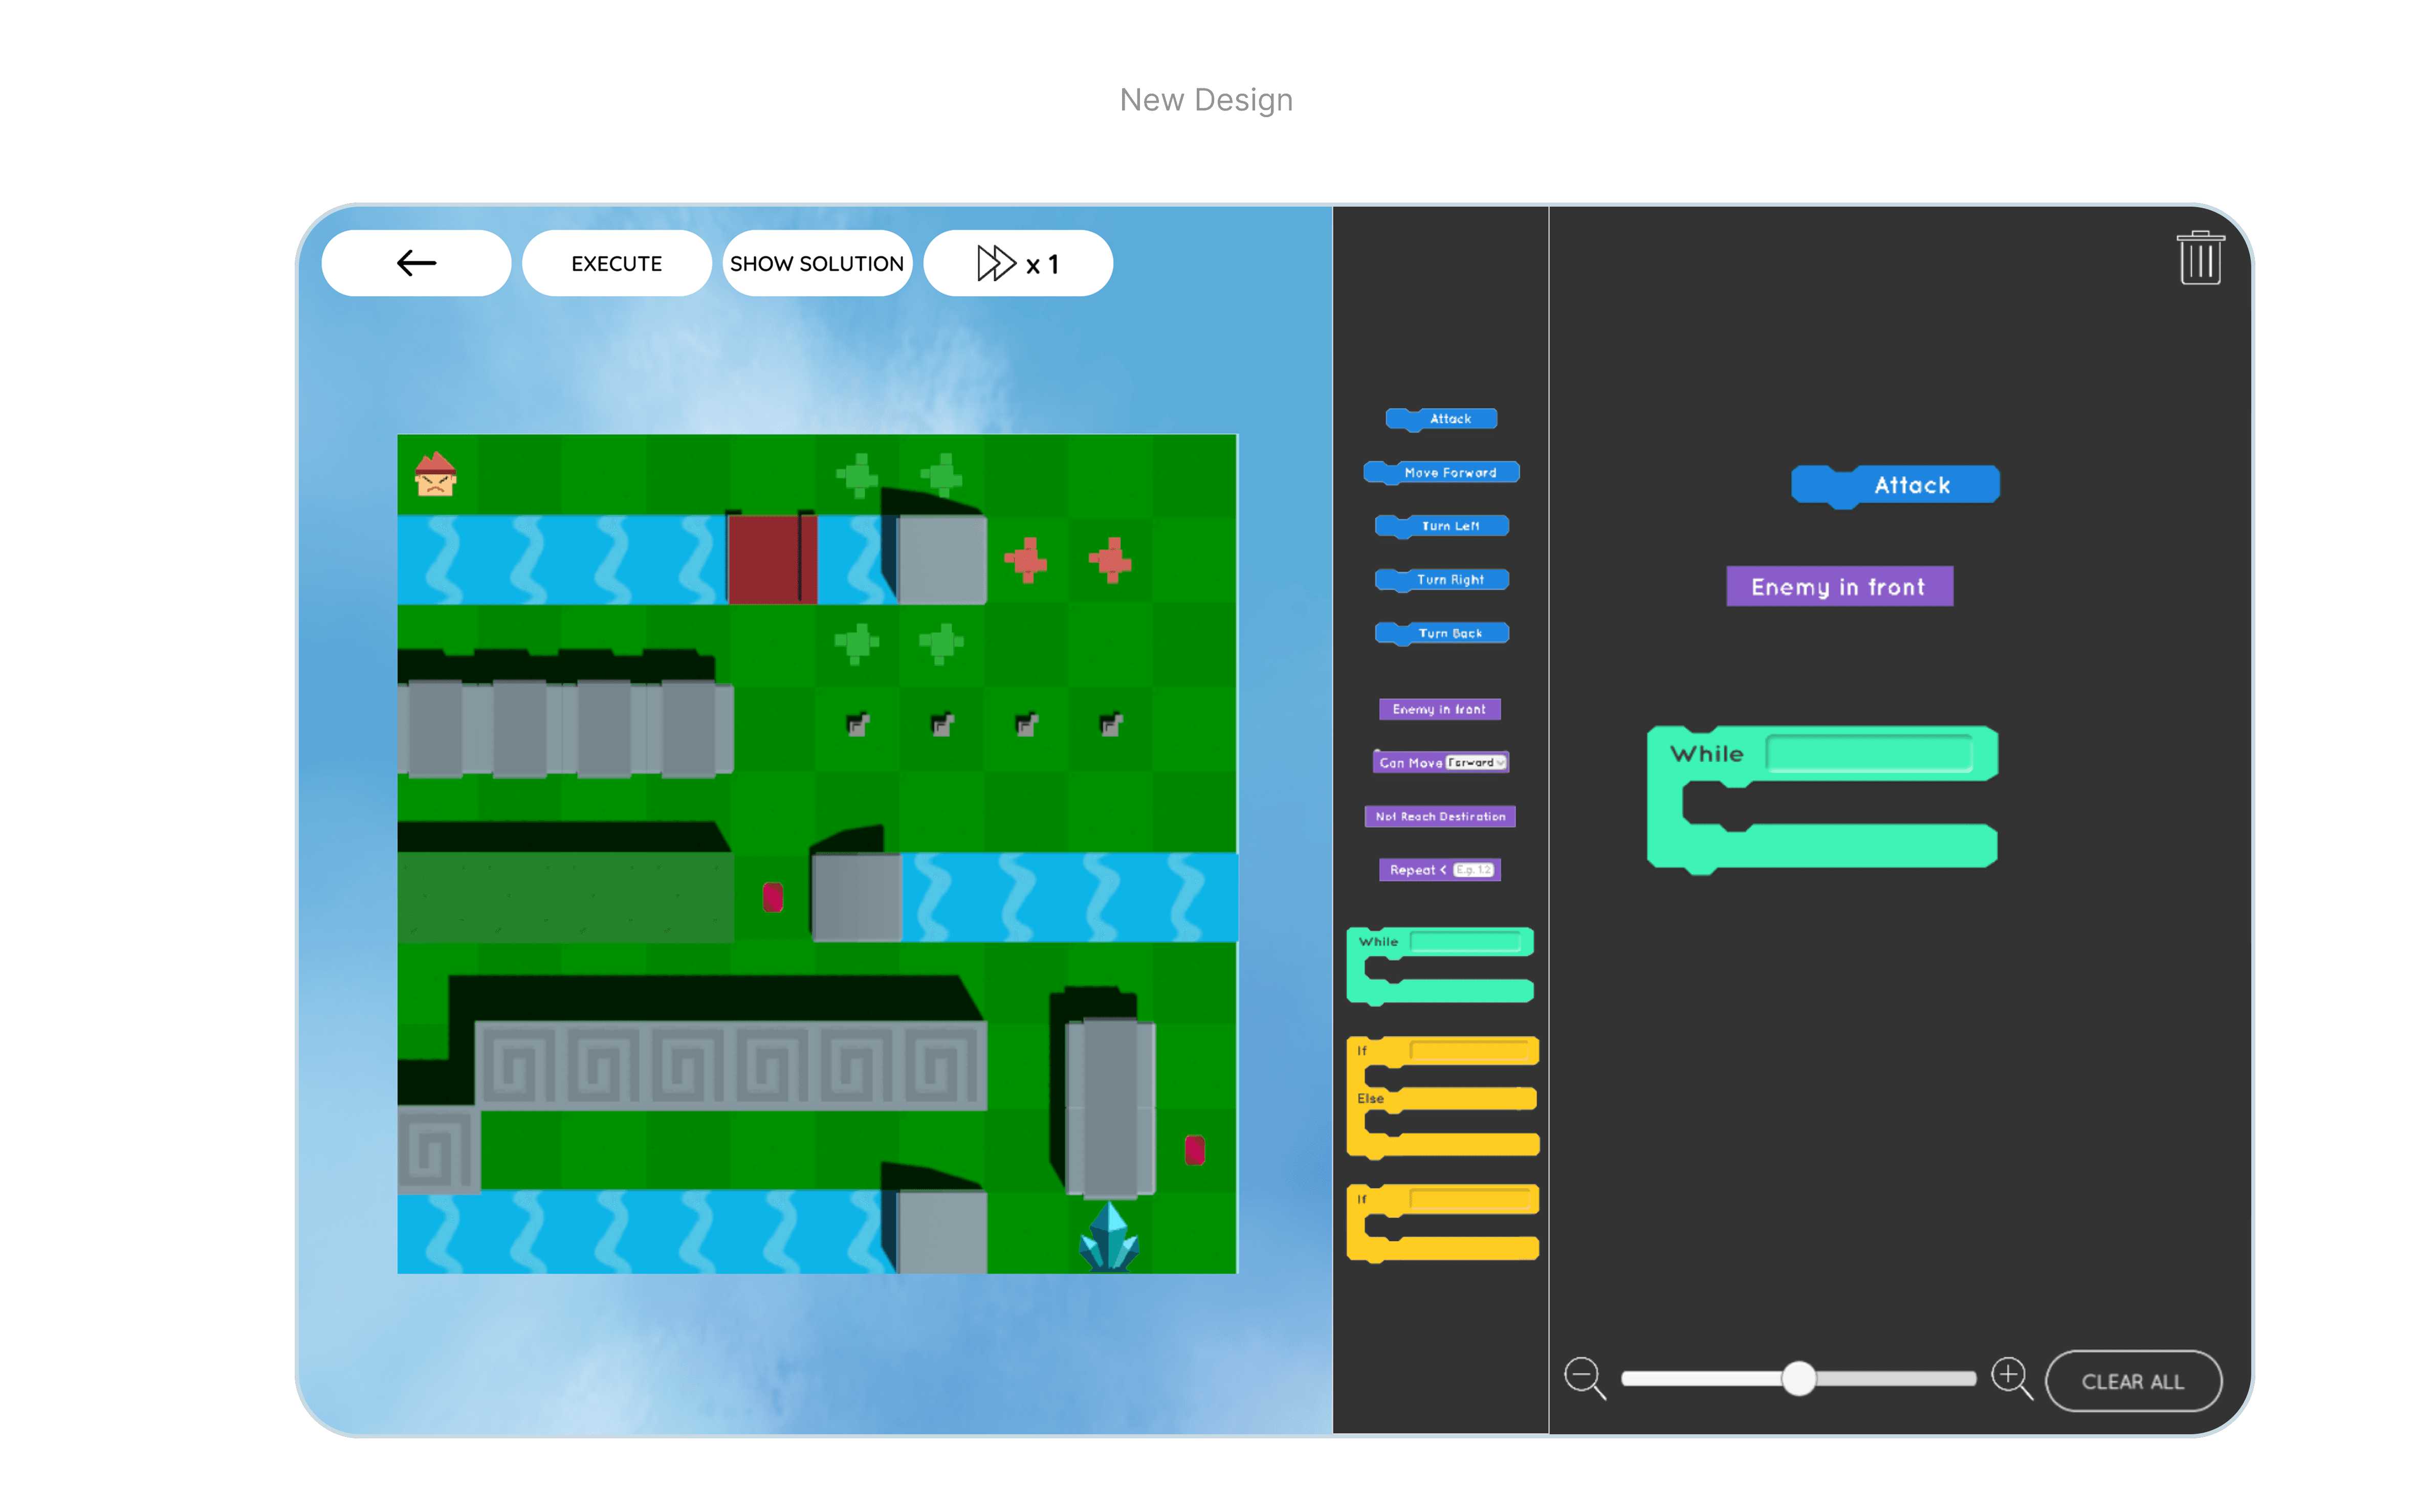2415x1512 pixels.
Task: Click the back arrow button
Action: pos(416,263)
